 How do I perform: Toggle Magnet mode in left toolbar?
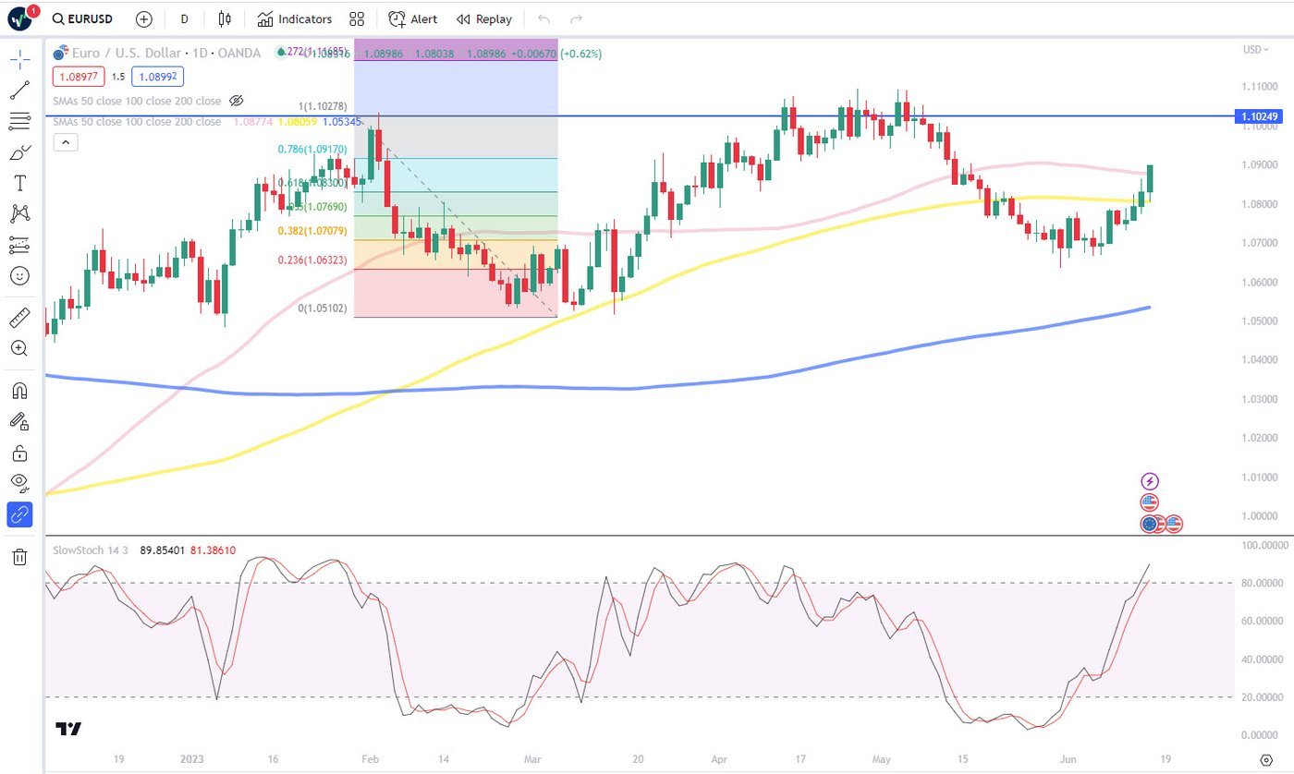[19, 390]
